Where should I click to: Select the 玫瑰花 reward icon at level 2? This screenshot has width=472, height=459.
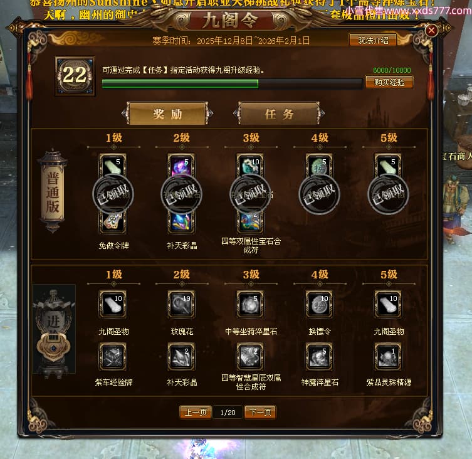pyautogui.click(x=181, y=304)
